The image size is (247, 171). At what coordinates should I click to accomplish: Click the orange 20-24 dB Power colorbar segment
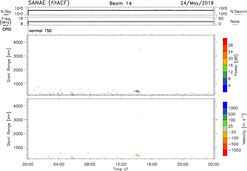point(225,55)
